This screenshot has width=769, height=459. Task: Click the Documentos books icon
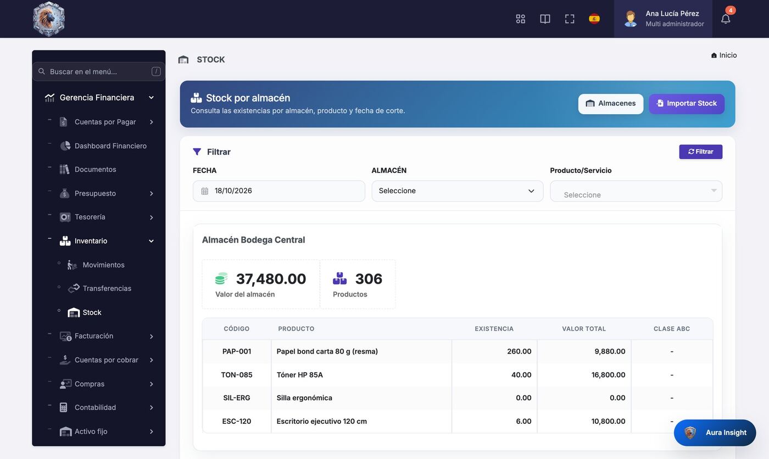(65, 169)
